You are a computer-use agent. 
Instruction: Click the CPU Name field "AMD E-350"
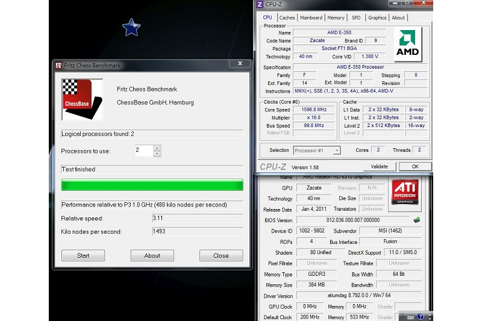point(339,33)
